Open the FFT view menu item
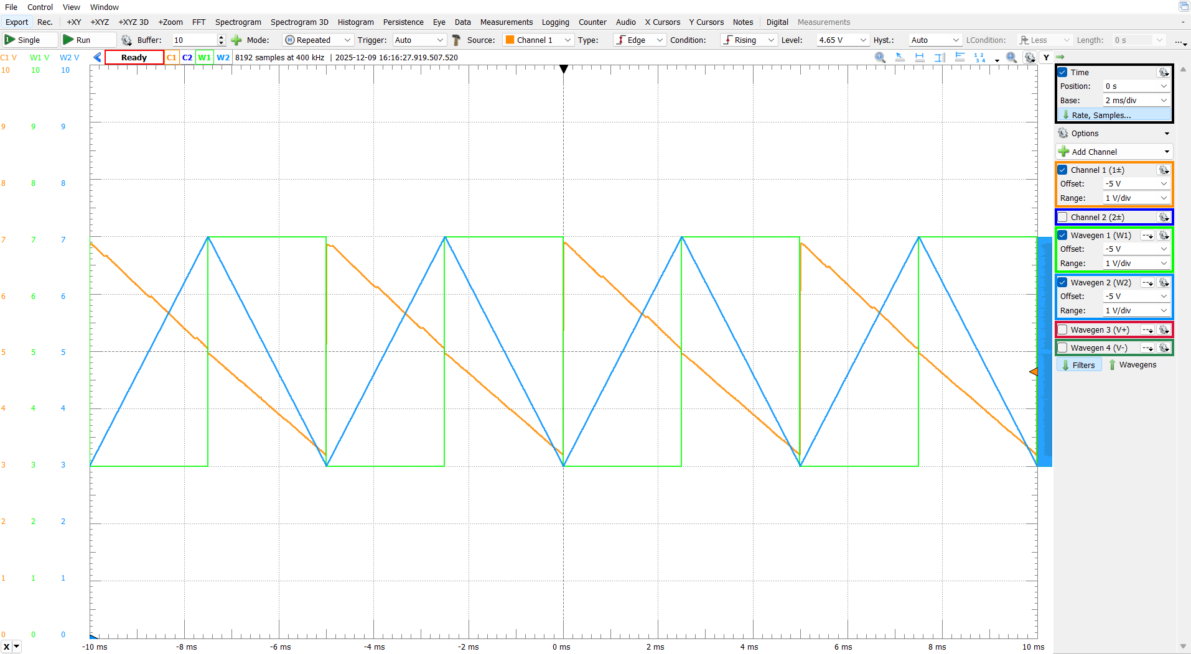The height and width of the screenshot is (654, 1191). point(198,22)
